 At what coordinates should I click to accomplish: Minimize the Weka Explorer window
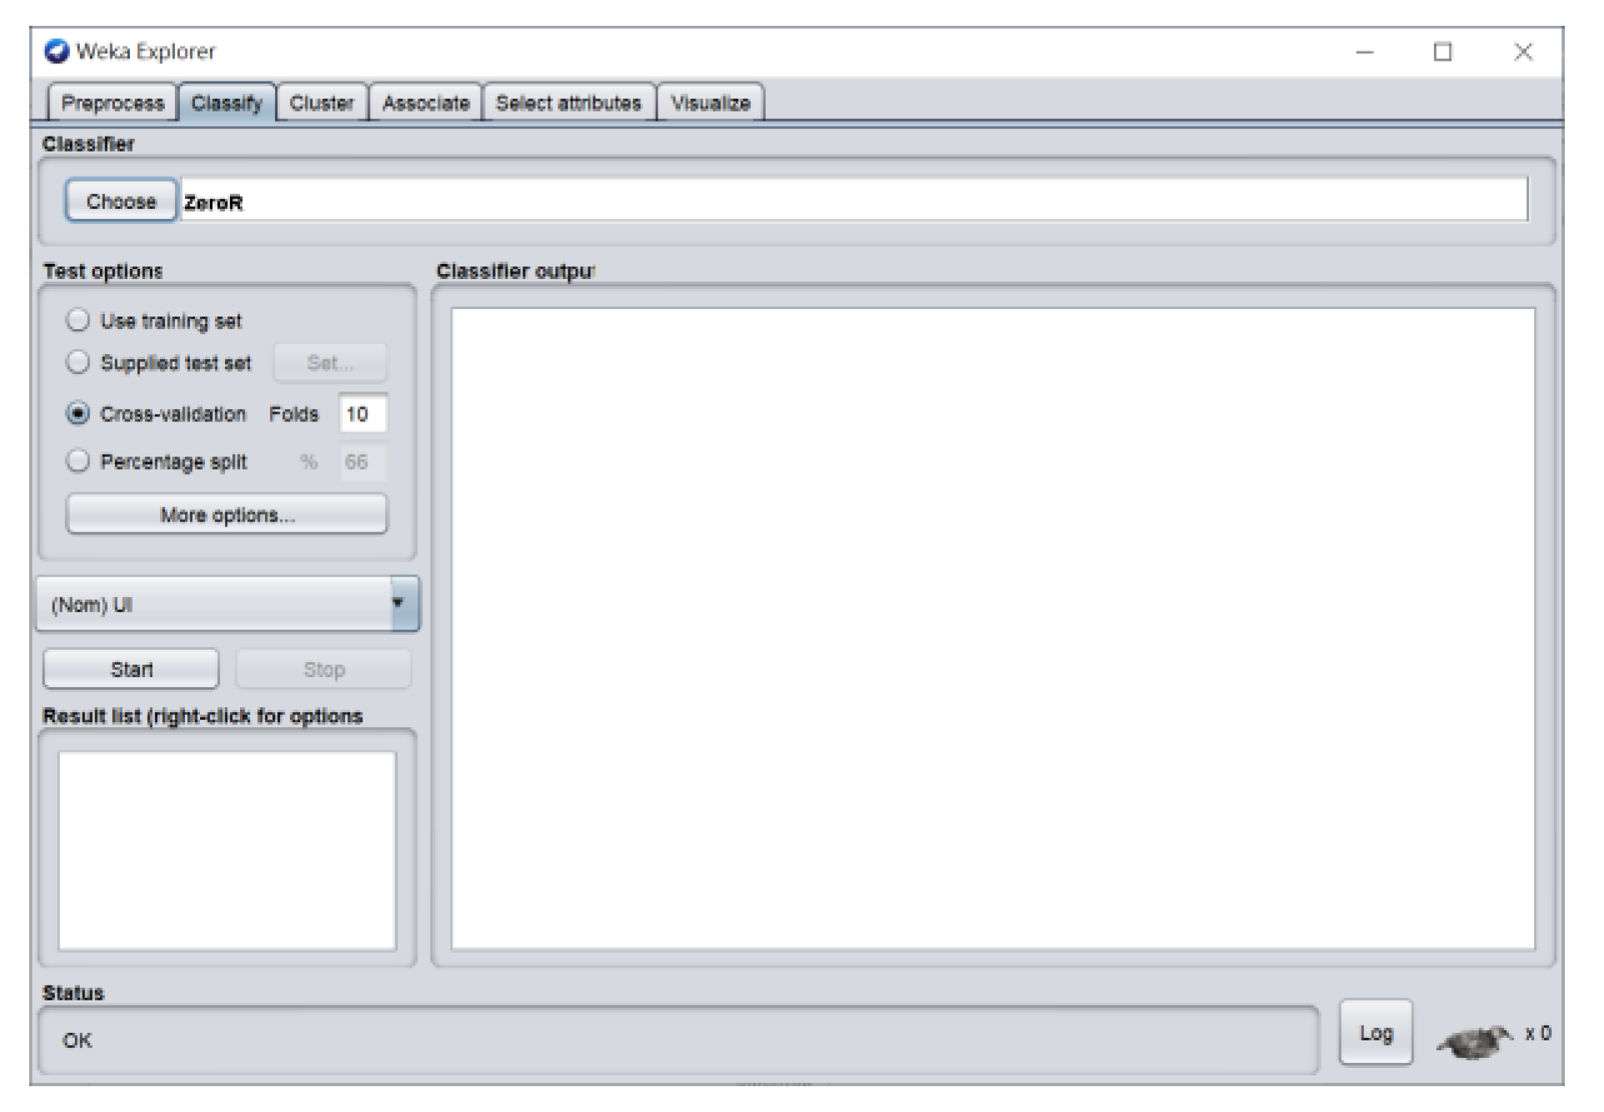tap(1365, 52)
